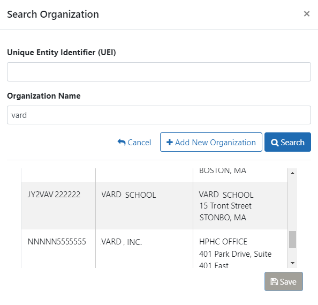The width and height of the screenshot is (318, 305).
Task: Click the Organization Name input field
Action: 159,115
